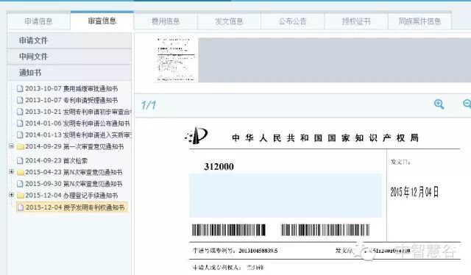The image size is (471, 275).
Task: Click file icon of 2014-09-23 首次检索
Action: [x=20, y=160]
